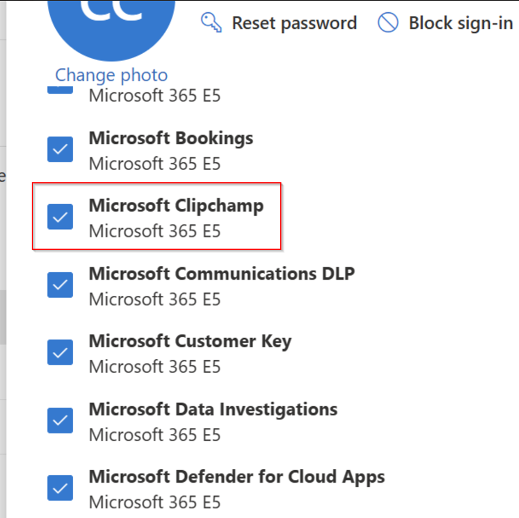Screen dimensions: 519x518
Task: Select the Microsoft Clipchamp label
Action: [x=176, y=205]
